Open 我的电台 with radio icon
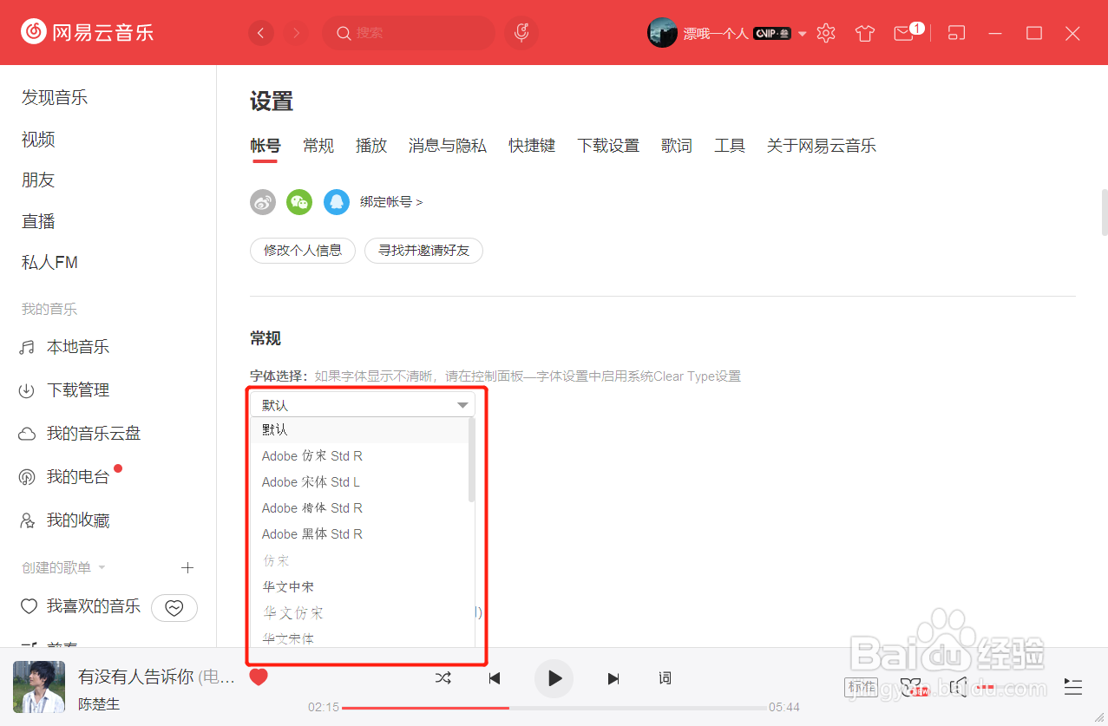This screenshot has width=1108, height=726. (64, 477)
